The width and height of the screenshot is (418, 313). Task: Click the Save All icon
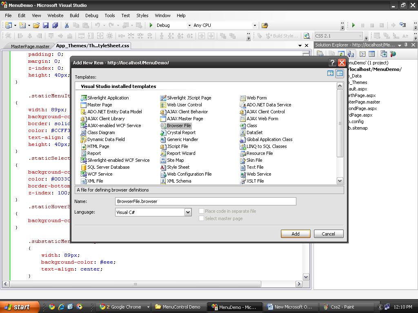[x=55, y=25]
